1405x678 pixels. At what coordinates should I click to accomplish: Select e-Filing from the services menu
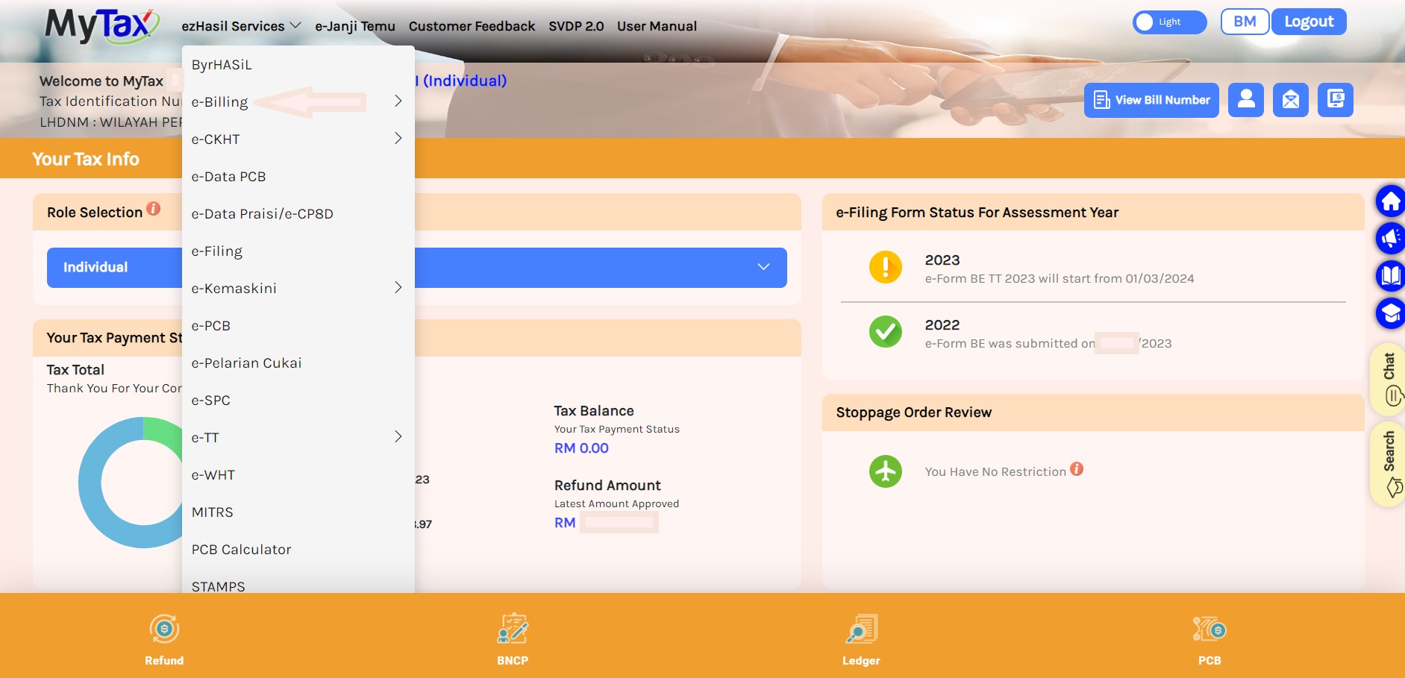(x=217, y=251)
